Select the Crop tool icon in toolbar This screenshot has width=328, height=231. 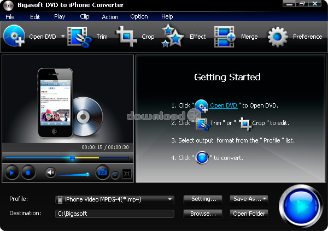pos(126,36)
